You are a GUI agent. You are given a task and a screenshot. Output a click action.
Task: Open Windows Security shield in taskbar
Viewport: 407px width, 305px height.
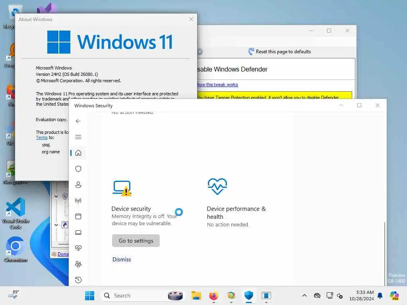[249, 295]
